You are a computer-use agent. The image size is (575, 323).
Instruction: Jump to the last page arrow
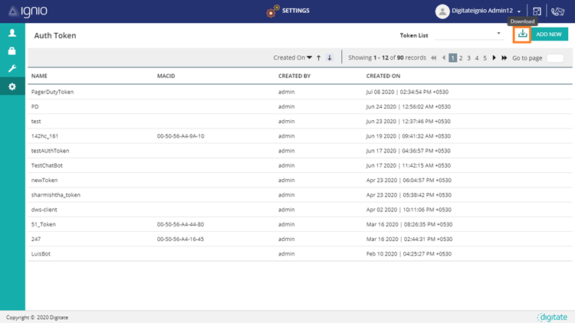(504, 57)
